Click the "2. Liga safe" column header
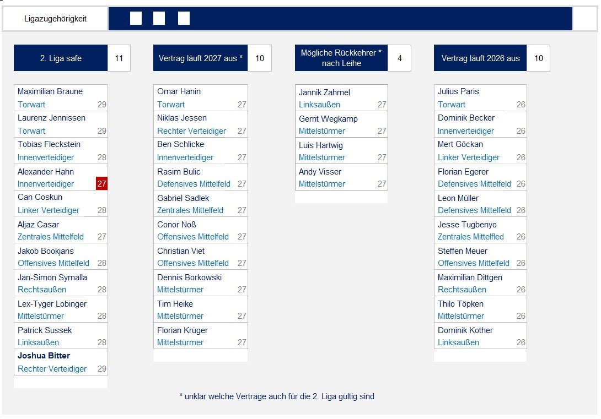 (x=61, y=58)
